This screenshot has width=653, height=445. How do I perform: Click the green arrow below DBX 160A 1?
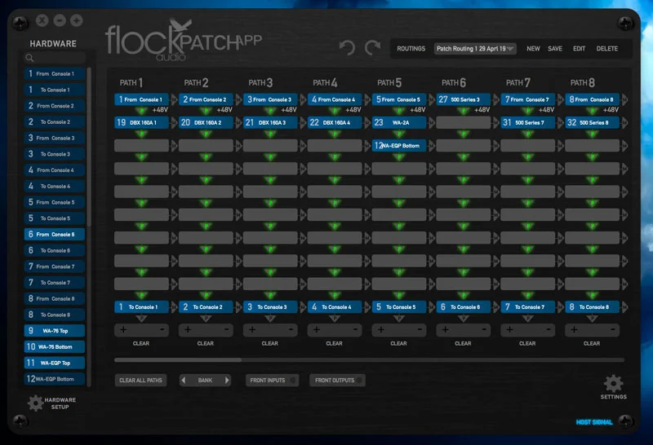[141, 134]
